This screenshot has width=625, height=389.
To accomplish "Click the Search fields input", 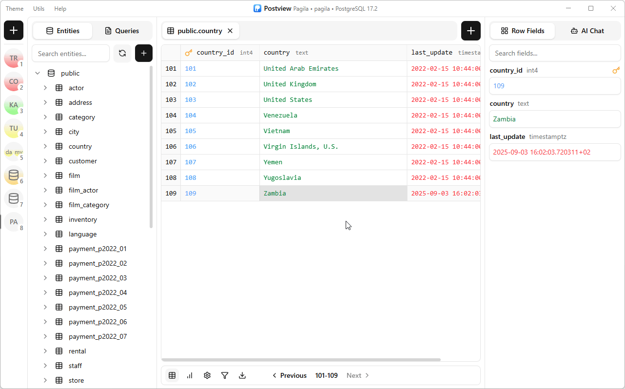I will click(555, 53).
